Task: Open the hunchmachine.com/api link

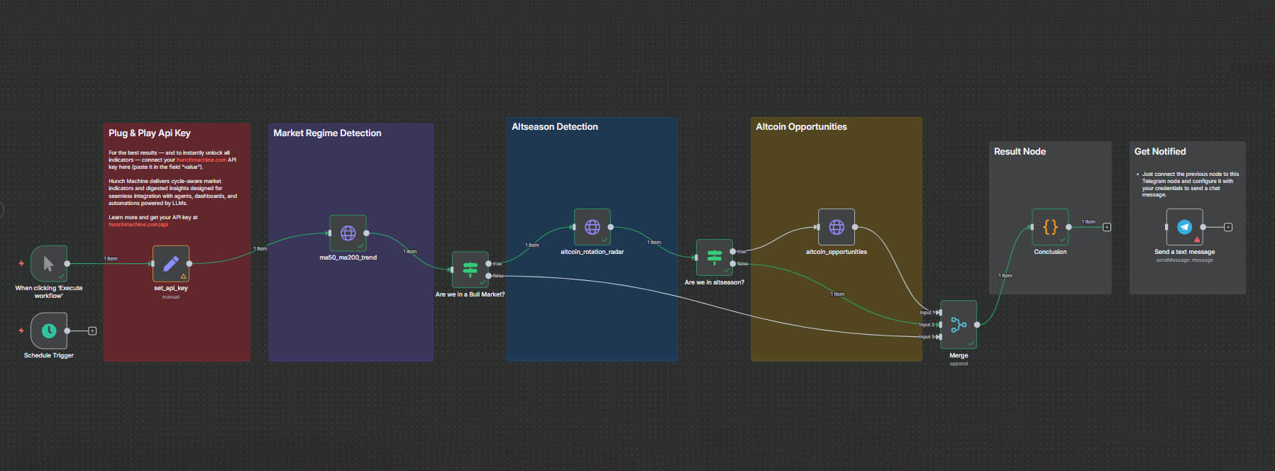Action: tap(138, 225)
